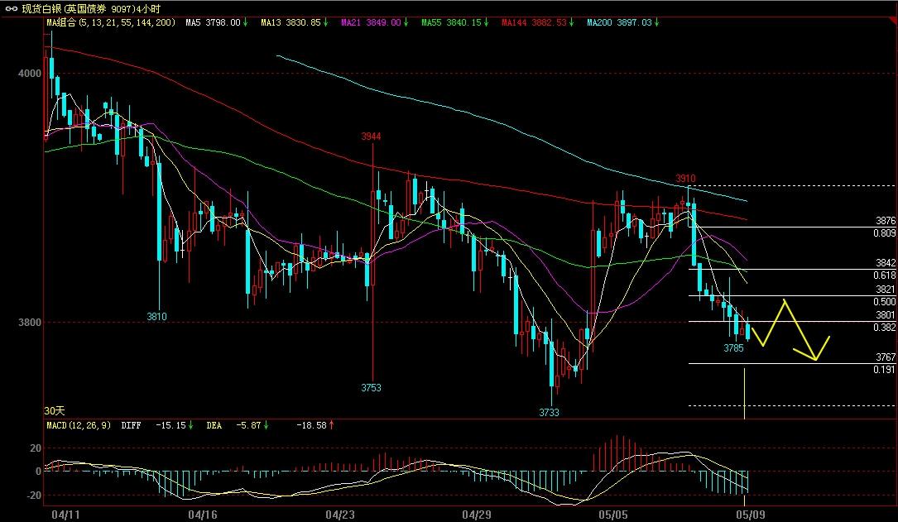Click the link icon beside chart title
The image size is (898, 522).
[11, 8]
